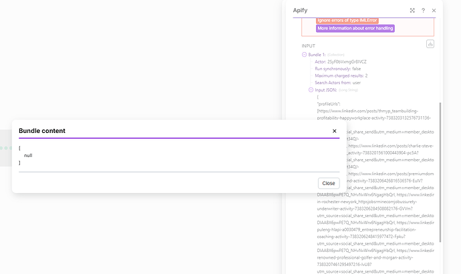Download the input bundles
461x274 pixels.
[x=430, y=44]
